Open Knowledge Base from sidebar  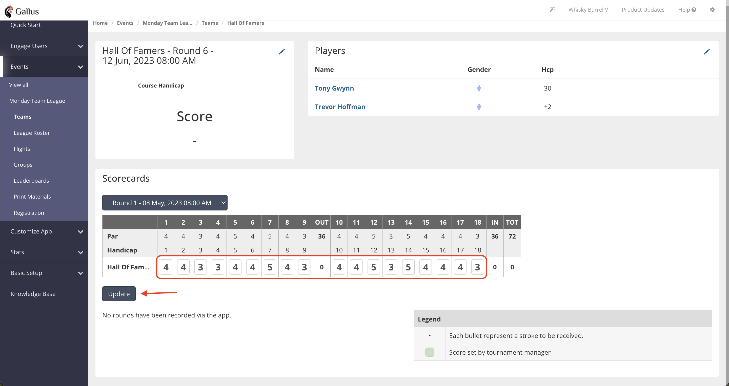[33, 294]
